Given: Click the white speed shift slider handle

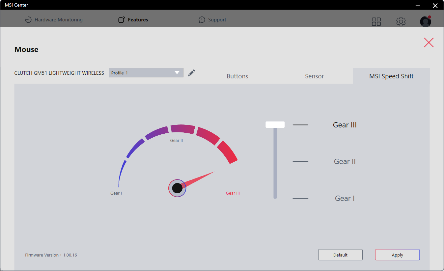Looking at the screenshot, I should coord(275,124).
